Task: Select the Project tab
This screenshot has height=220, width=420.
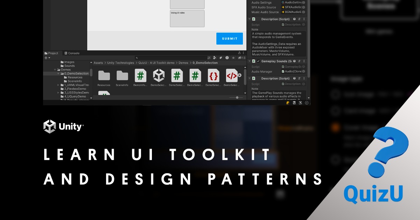Action: [x=52, y=53]
